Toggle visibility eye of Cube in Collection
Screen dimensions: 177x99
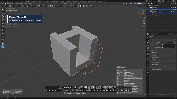[173, 10]
